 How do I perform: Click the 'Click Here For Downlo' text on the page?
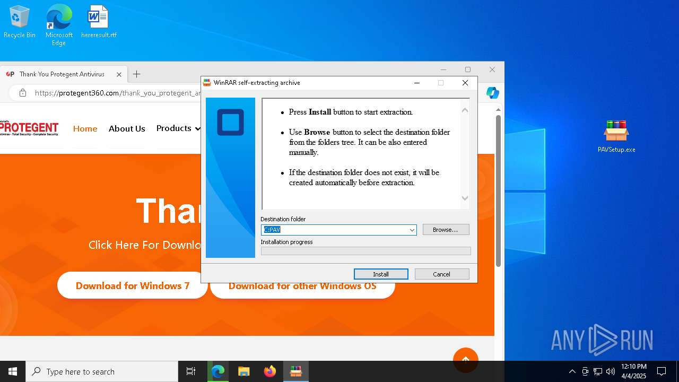145,245
